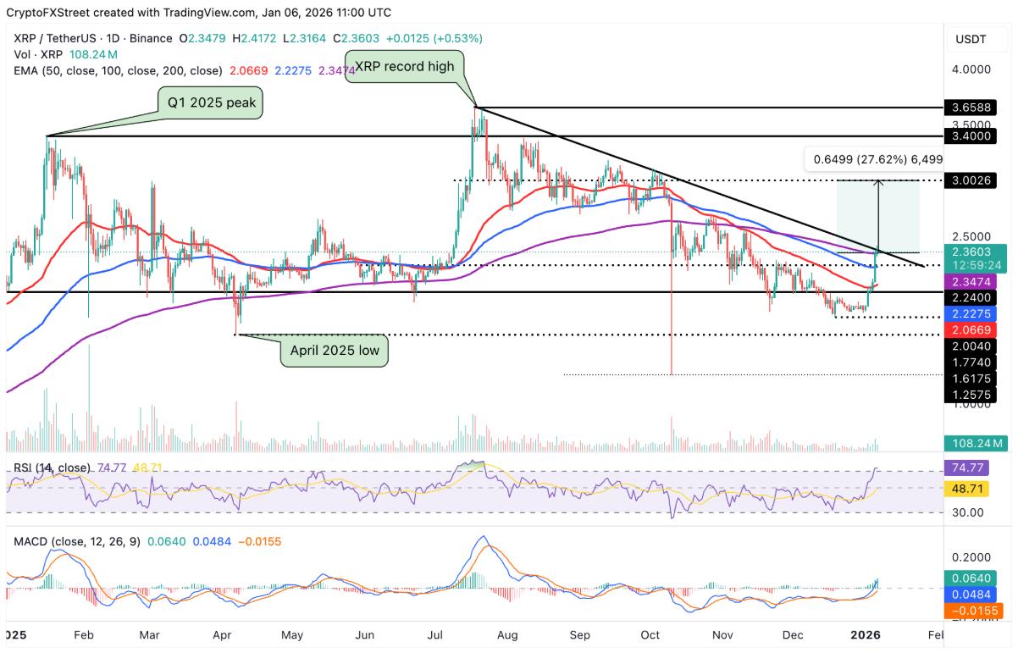Click the teal current price badge 2.3603

971,252
